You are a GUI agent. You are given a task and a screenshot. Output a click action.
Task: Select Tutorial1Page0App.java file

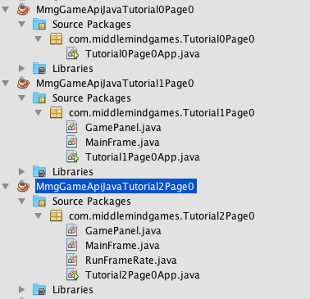(x=142, y=157)
